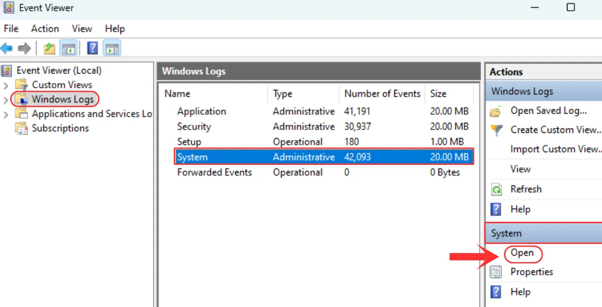Click the Properties icon in System actions

point(496,272)
